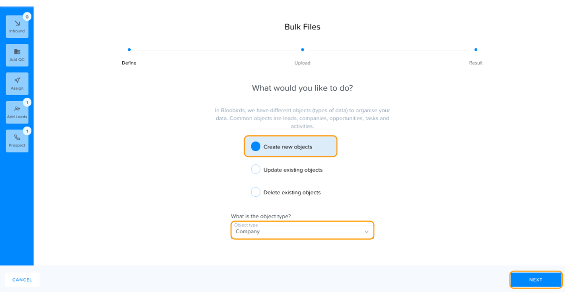Jump to the Result step label
Screen dimensions: 565x292
[476, 63]
